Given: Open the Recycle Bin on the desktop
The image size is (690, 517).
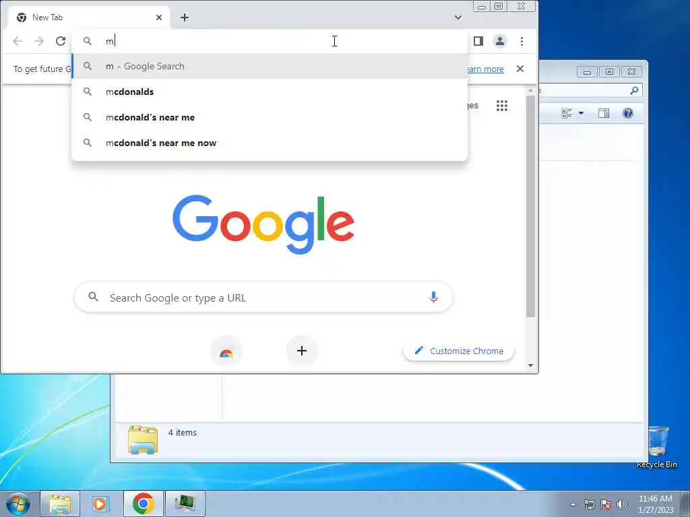Looking at the screenshot, I should coord(657,447).
